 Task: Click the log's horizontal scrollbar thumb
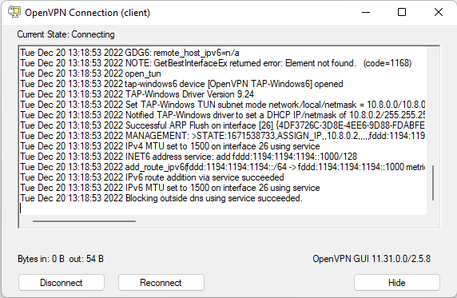click(84, 221)
